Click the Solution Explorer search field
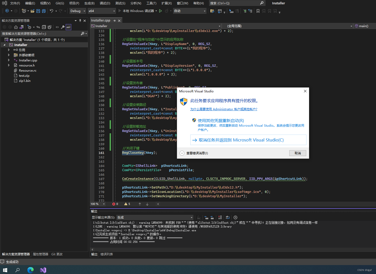Screen dimensions: 376x274 click(x=40, y=34)
